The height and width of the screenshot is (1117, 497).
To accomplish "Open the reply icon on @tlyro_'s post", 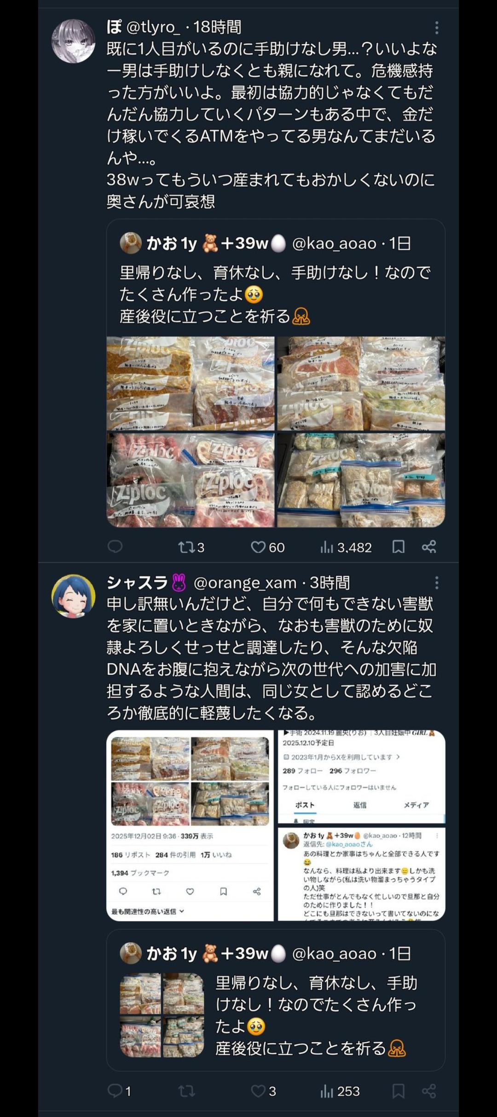I will coord(115,547).
